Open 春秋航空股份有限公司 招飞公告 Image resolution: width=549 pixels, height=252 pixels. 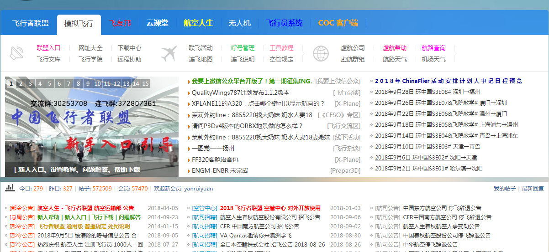(270, 217)
